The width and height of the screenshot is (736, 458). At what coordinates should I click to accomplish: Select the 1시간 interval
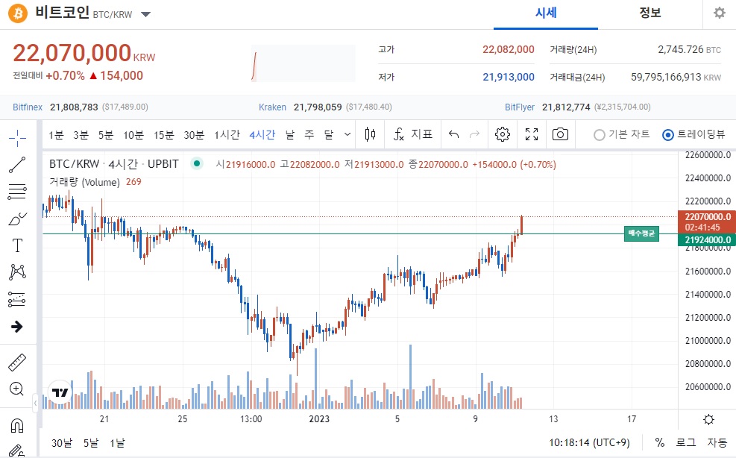click(227, 135)
